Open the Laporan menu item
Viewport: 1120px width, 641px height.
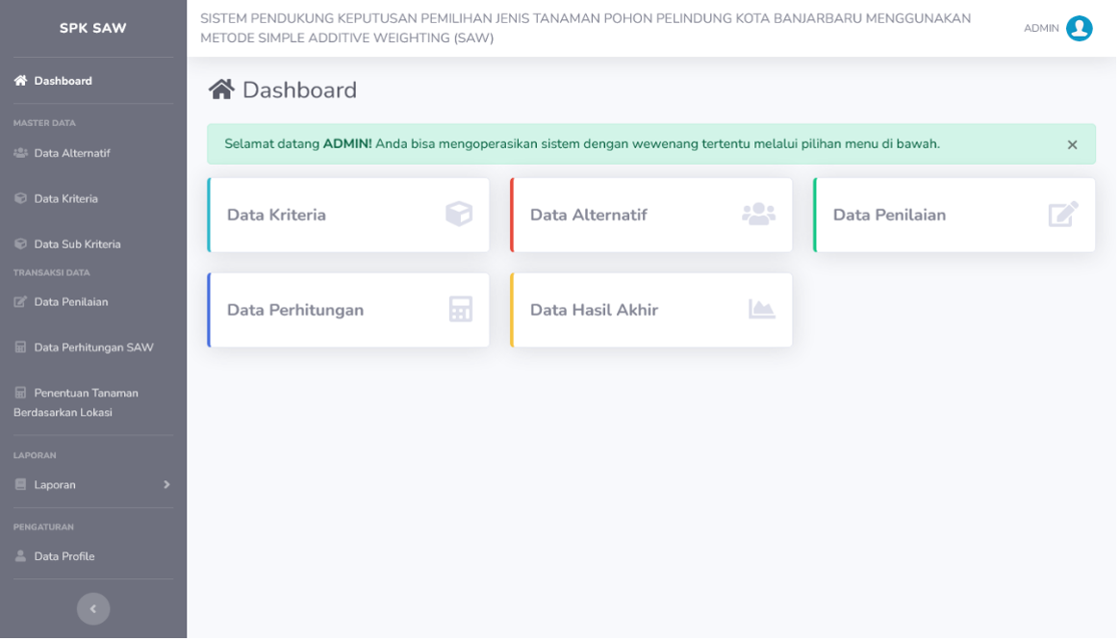(93, 484)
